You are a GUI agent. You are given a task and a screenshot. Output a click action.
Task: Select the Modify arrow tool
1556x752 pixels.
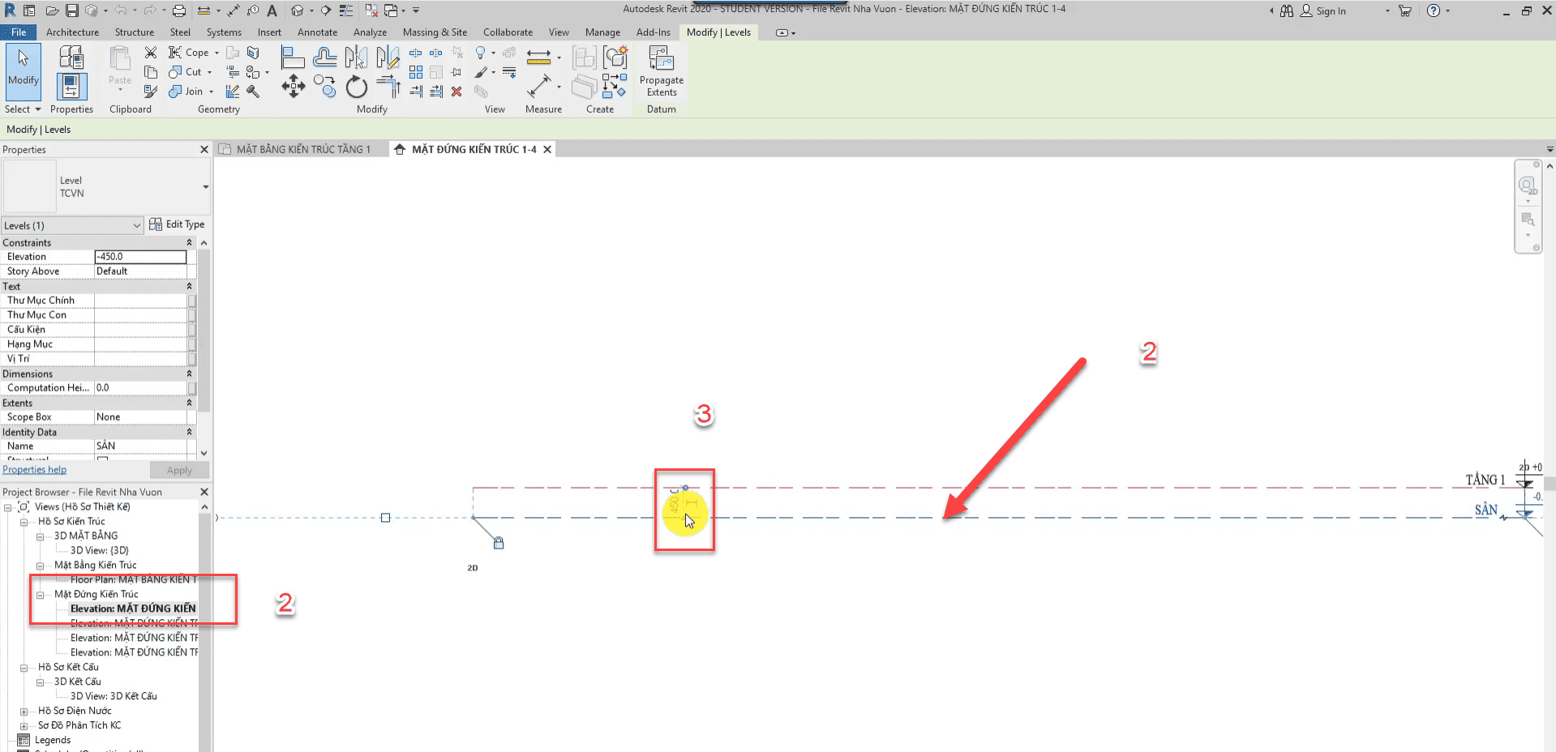pyautogui.click(x=24, y=71)
